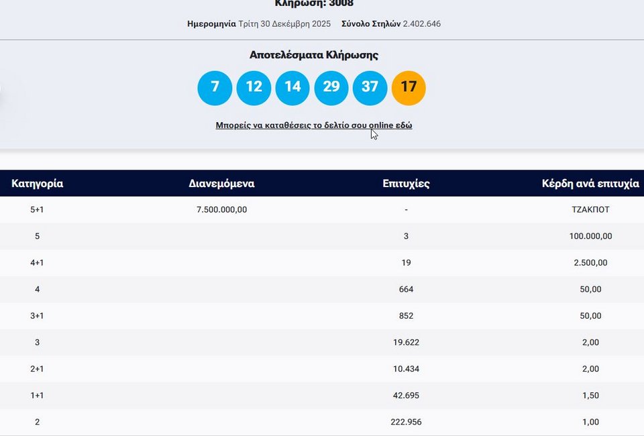Click the orange Joker ball 17
Screen dimensions: 644x436
[x=409, y=88]
